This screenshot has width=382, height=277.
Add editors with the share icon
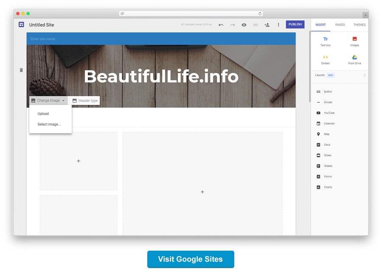pos(267,25)
